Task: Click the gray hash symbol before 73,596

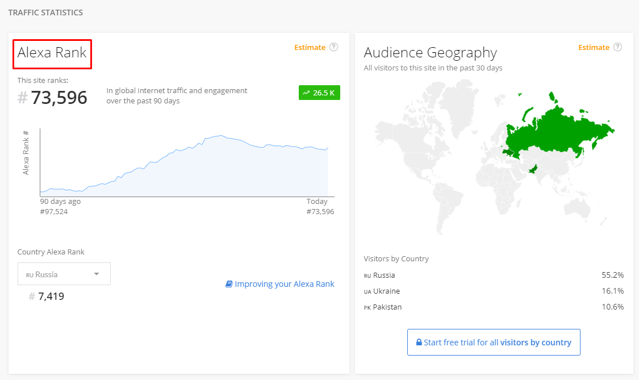Action: 23,98
